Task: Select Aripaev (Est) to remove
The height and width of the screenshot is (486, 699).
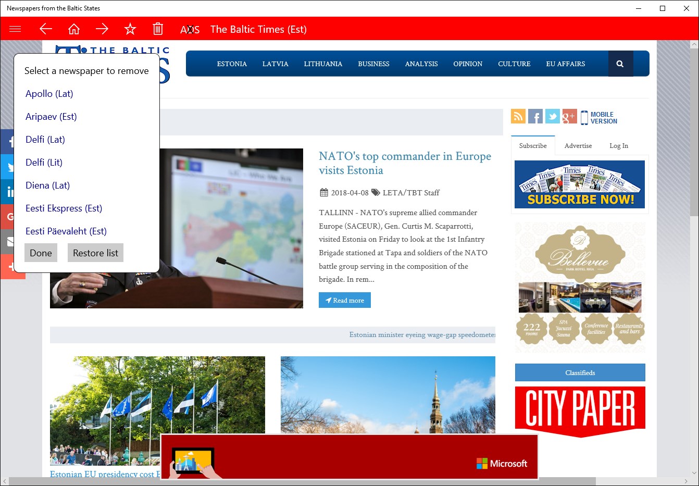Action: pos(51,117)
